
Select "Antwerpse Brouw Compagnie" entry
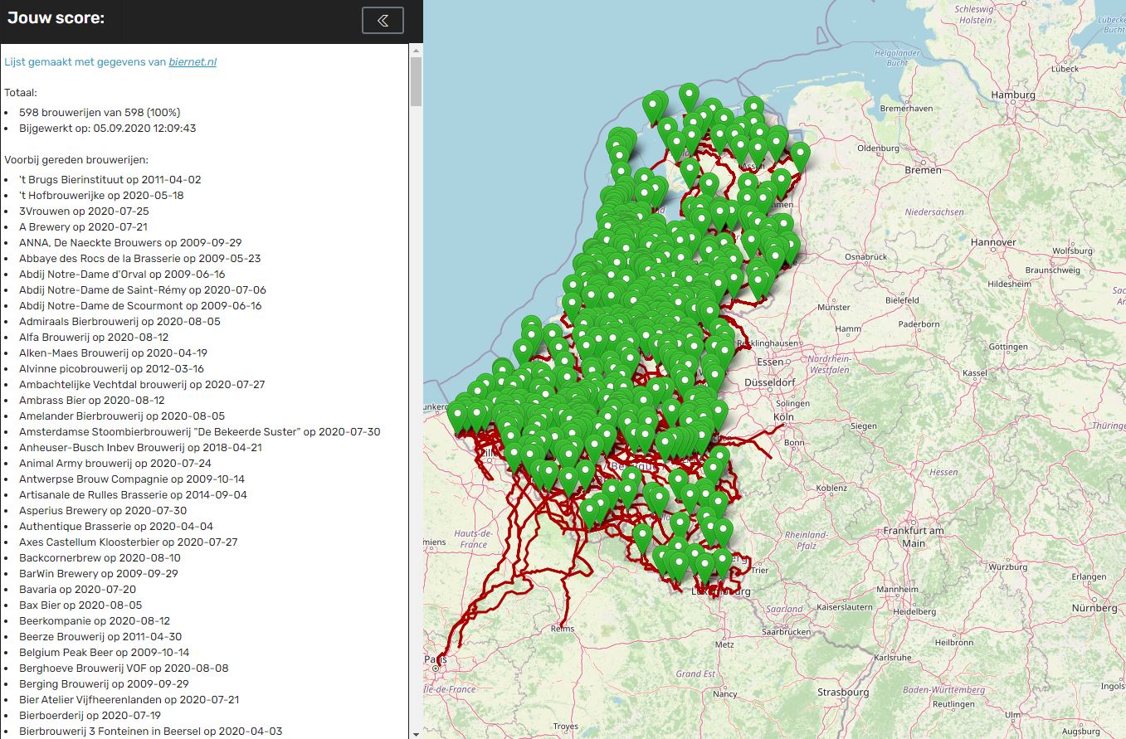132,479
